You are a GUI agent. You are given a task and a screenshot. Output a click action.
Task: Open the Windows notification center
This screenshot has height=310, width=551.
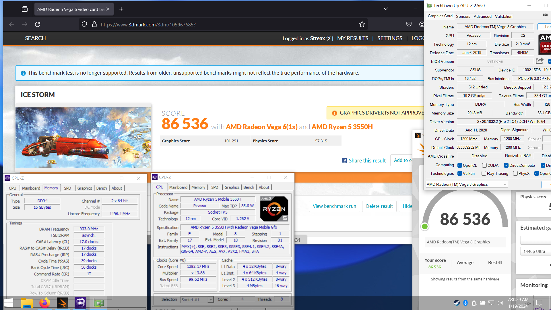coord(539,303)
